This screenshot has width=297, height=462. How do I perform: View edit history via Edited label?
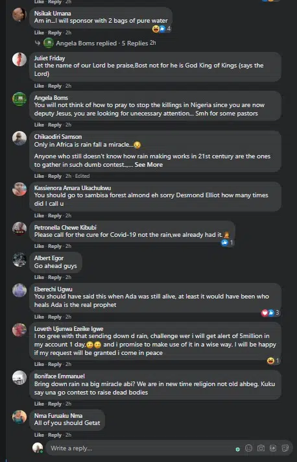pos(82,176)
